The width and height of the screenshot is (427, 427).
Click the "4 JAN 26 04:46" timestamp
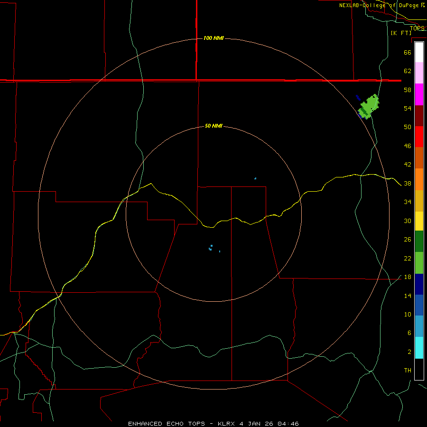[269, 424]
